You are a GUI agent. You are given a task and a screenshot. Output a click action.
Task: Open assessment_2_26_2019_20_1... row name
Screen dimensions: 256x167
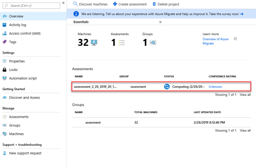[x=95, y=87]
